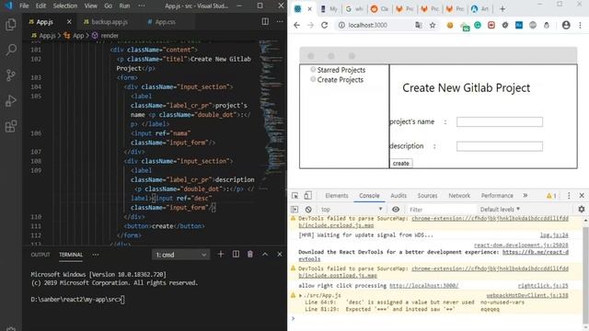Viewport: 589px width, 331px height.
Task: Go back in the Chrome browser
Action: tap(296, 25)
